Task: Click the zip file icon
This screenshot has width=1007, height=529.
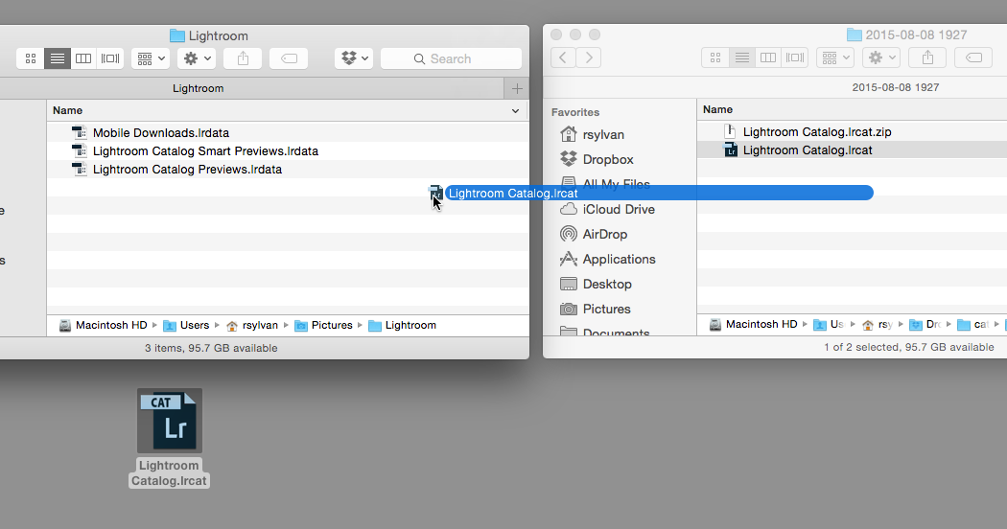Action: tap(730, 131)
